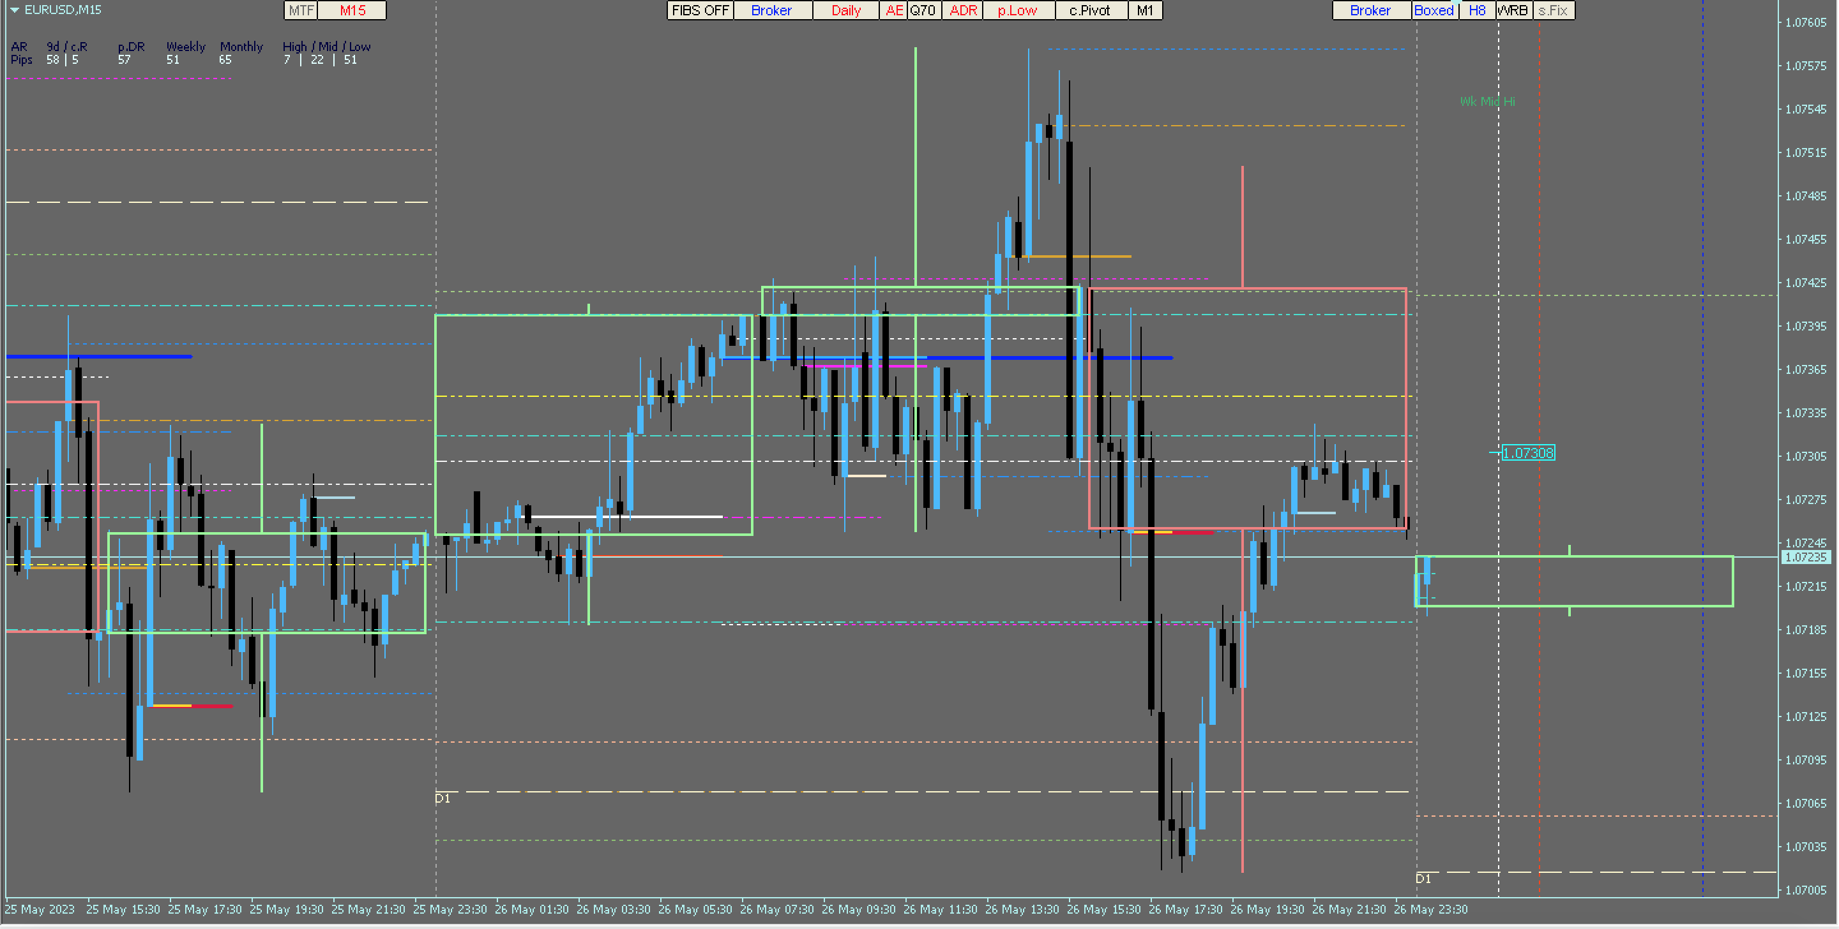Click the greyed s.Fix button
The width and height of the screenshot is (1839, 929).
click(x=1553, y=11)
